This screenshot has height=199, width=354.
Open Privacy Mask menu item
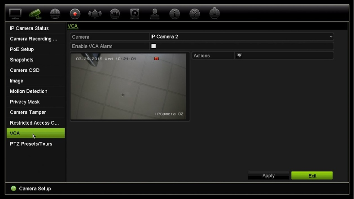pyautogui.click(x=36, y=102)
